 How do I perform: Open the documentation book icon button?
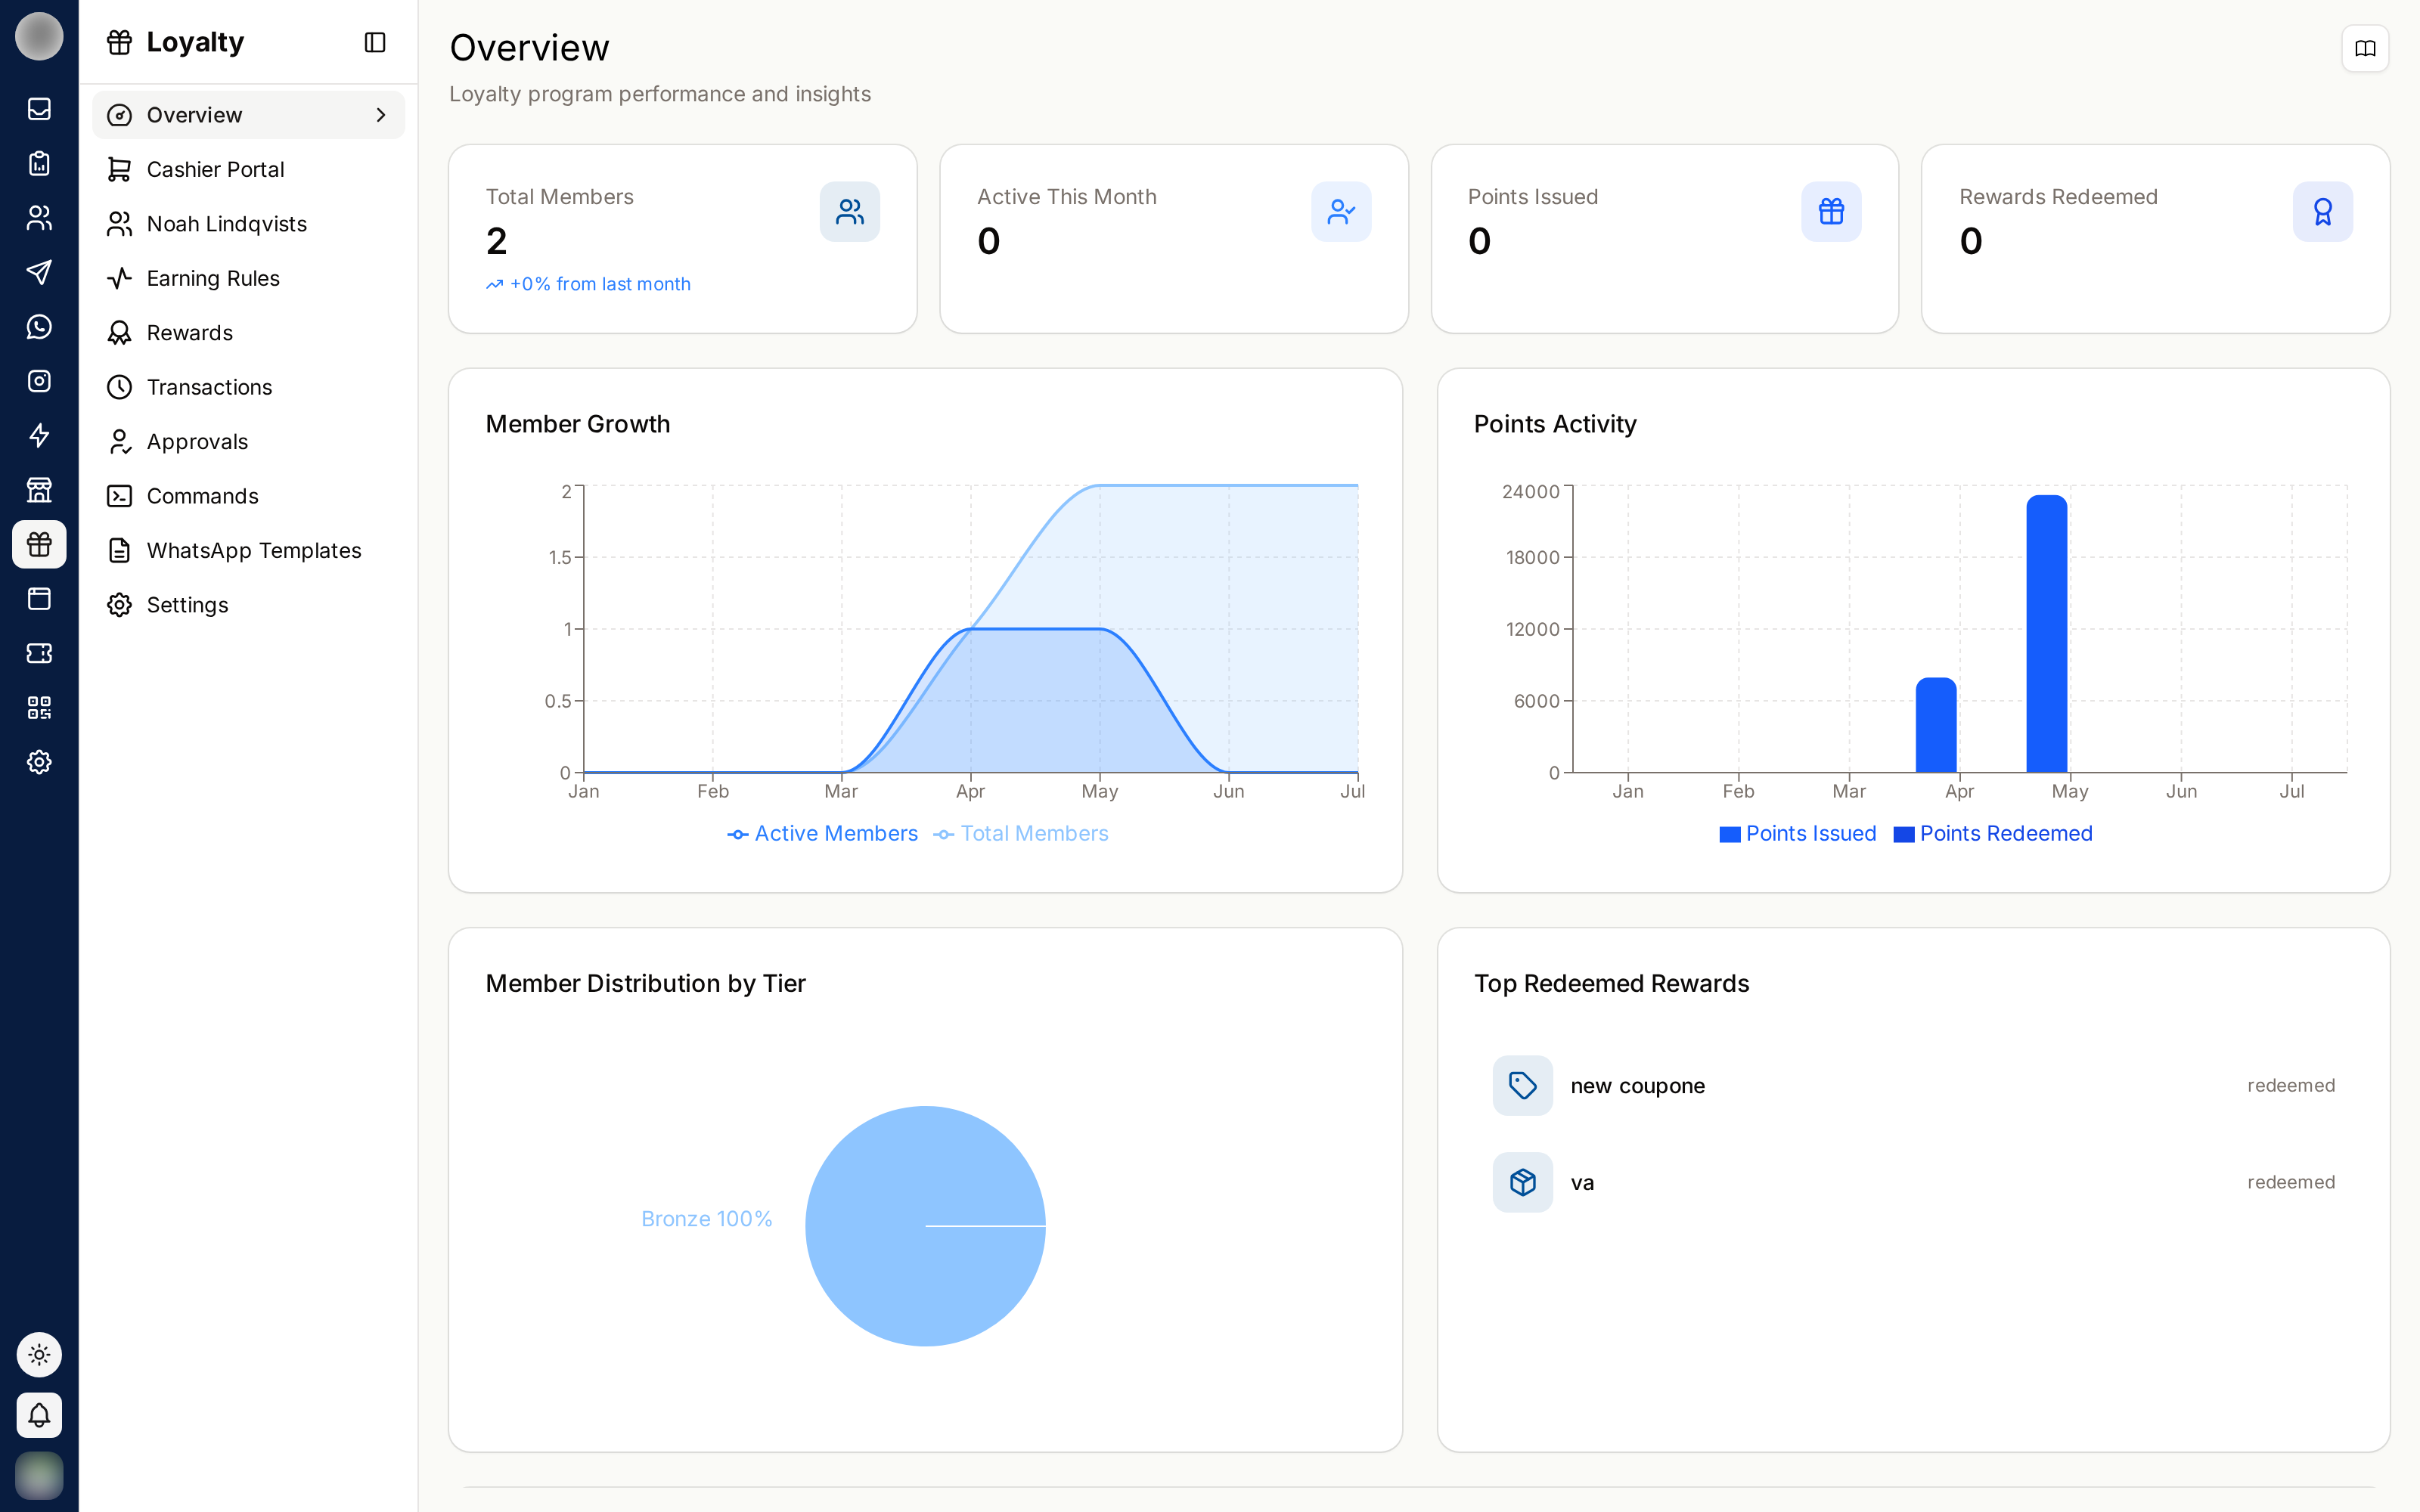click(x=2365, y=48)
